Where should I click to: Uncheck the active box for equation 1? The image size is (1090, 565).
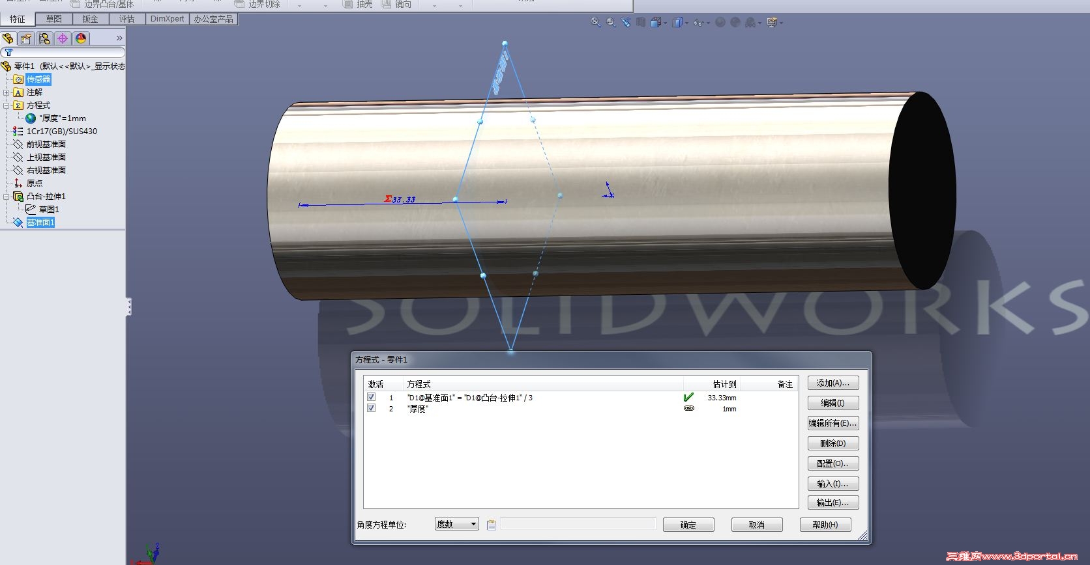(x=372, y=397)
